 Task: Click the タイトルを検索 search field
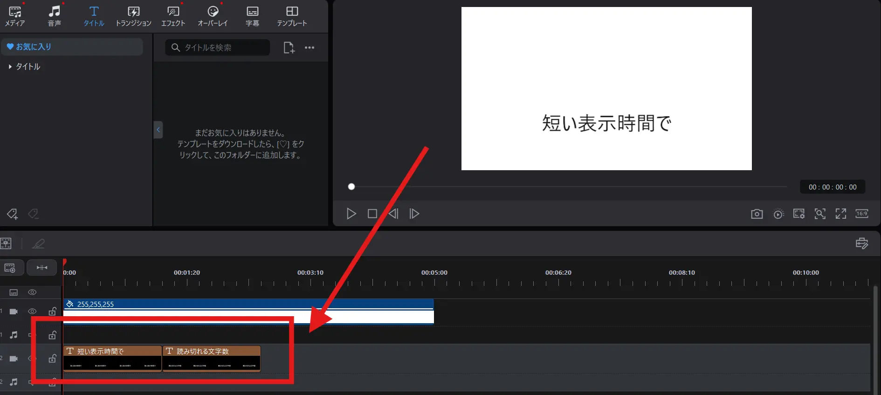pyautogui.click(x=217, y=48)
